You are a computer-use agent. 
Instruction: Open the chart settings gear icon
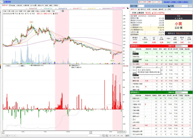(63, 11)
